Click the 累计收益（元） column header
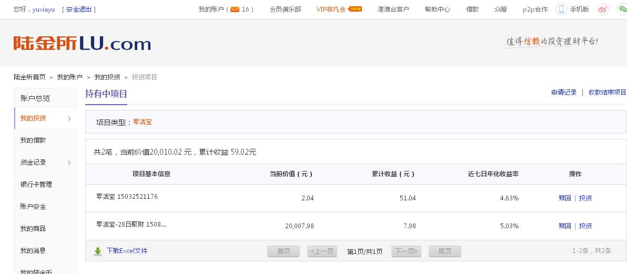Viewport: 627px width, 274px height. [393, 174]
